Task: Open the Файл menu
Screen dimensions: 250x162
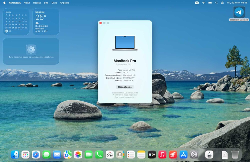Action: coord(27,3)
